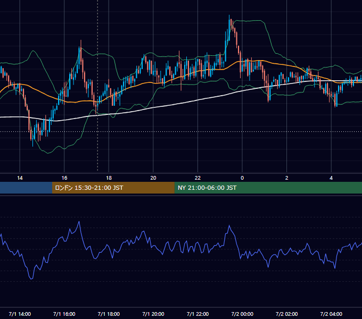Click the 22 hour label on chart axis
The width and height of the screenshot is (362, 319).
pyautogui.click(x=198, y=178)
